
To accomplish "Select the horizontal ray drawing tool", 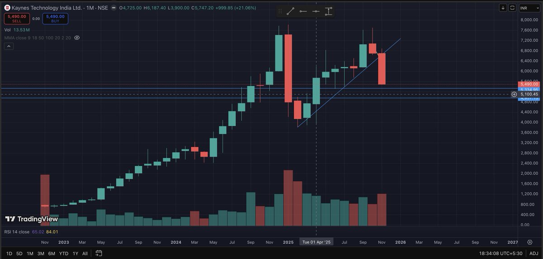I will click(x=303, y=11).
